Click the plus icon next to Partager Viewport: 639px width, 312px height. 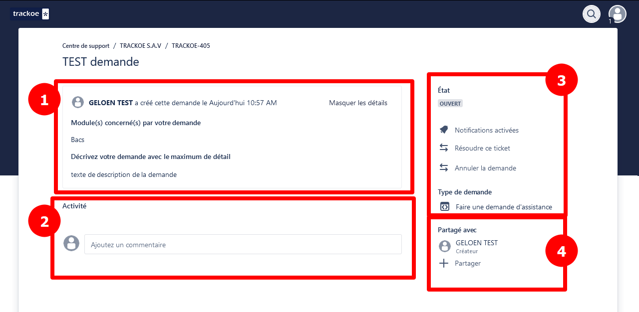444,263
